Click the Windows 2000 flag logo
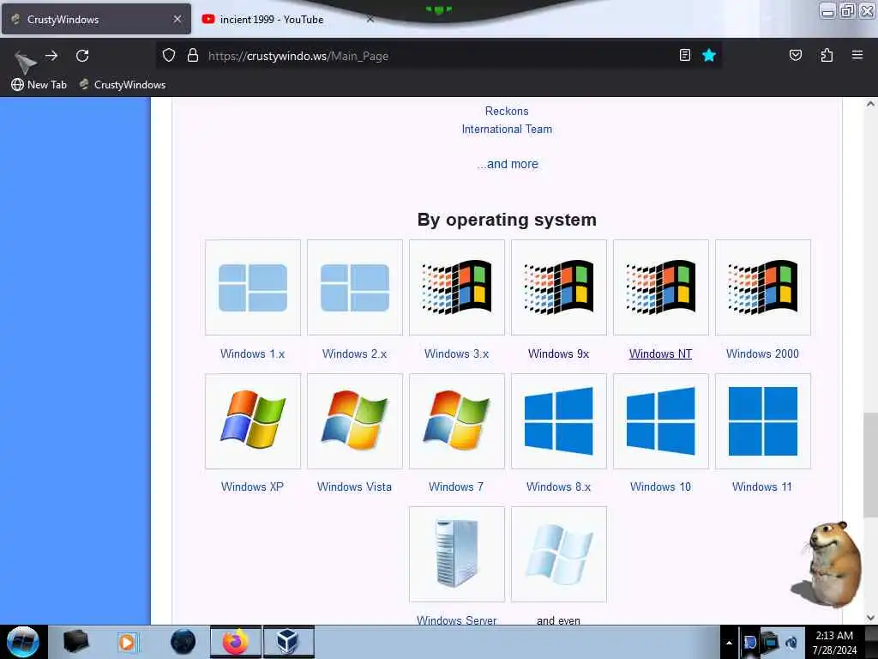The width and height of the screenshot is (878, 659). tap(762, 287)
